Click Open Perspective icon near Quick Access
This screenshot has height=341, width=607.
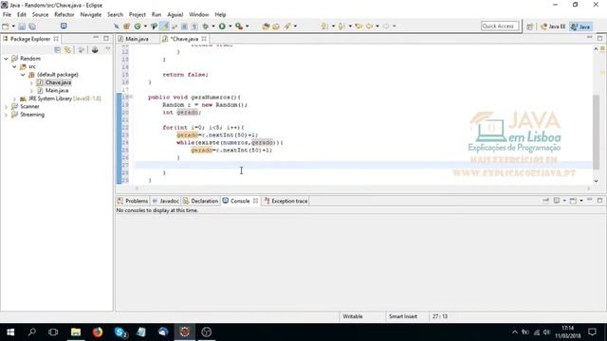tap(529, 27)
